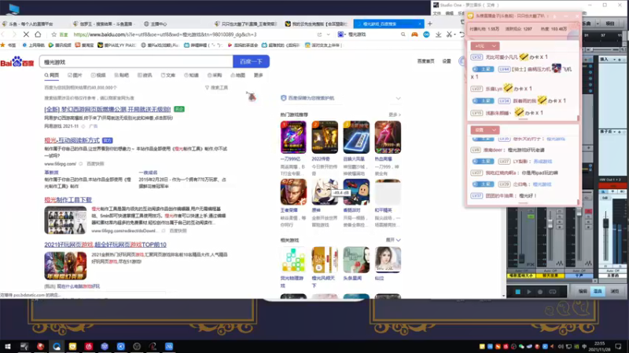Open the 2021好玩网页游戏 TOP前10 link

click(x=105, y=245)
